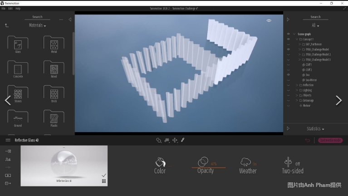Select the Objects folder in scene graph
Viewport: 348px width, 196px height.
click(x=307, y=95)
